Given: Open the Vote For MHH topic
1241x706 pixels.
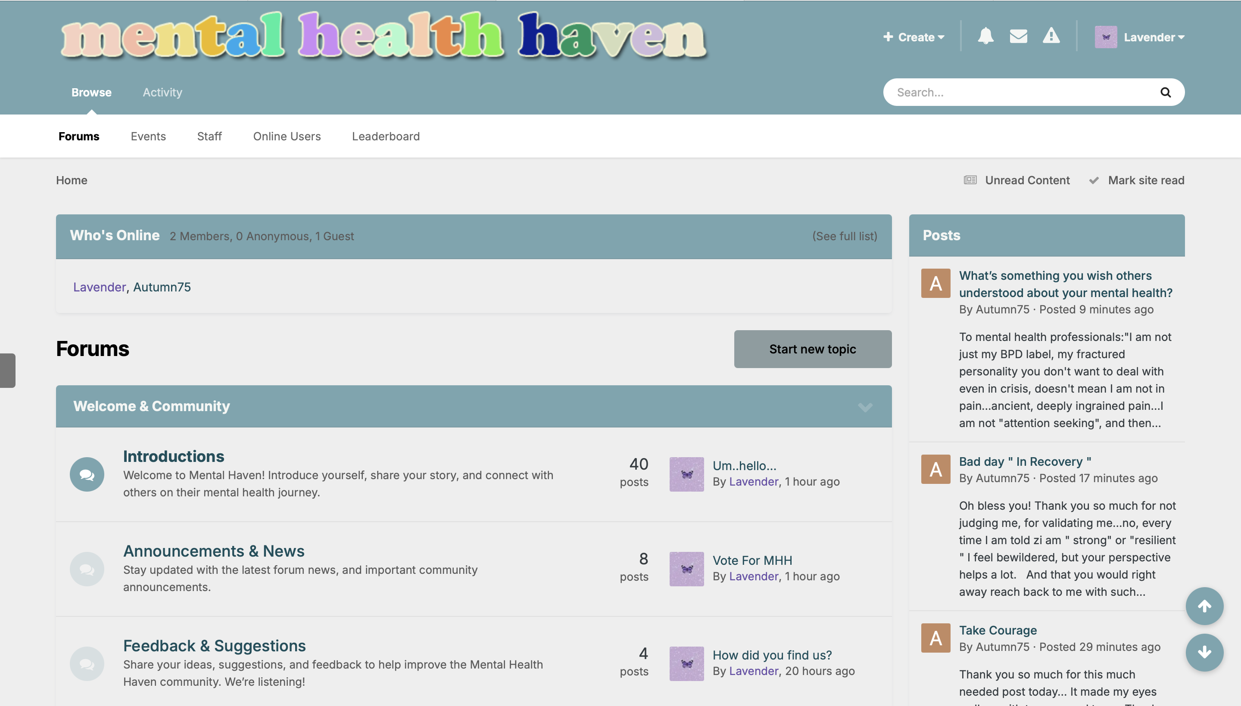Looking at the screenshot, I should pyautogui.click(x=752, y=560).
